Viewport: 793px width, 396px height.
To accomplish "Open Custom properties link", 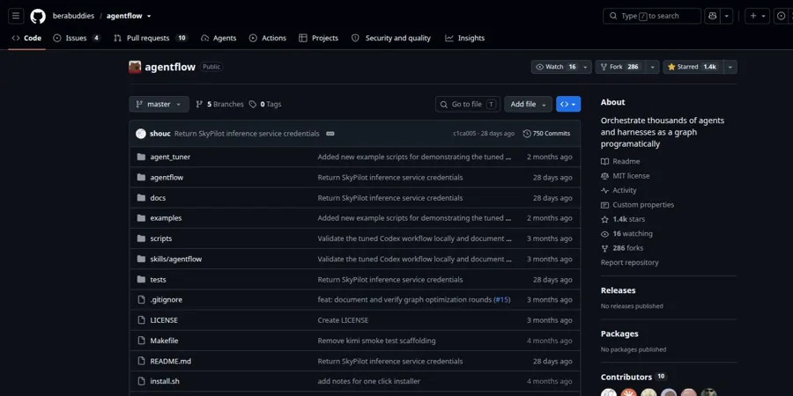I will click(x=637, y=205).
